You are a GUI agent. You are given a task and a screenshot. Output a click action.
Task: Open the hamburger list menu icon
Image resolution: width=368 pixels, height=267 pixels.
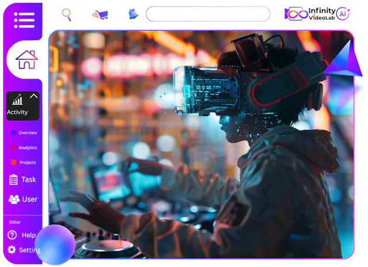[x=24, y=20]
